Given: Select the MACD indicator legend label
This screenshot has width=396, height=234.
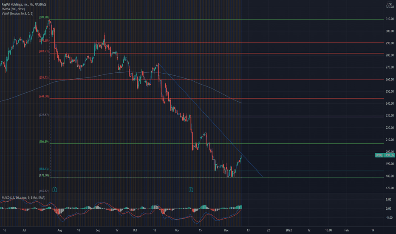Looking at the screenshot, I should click(23, 197).
